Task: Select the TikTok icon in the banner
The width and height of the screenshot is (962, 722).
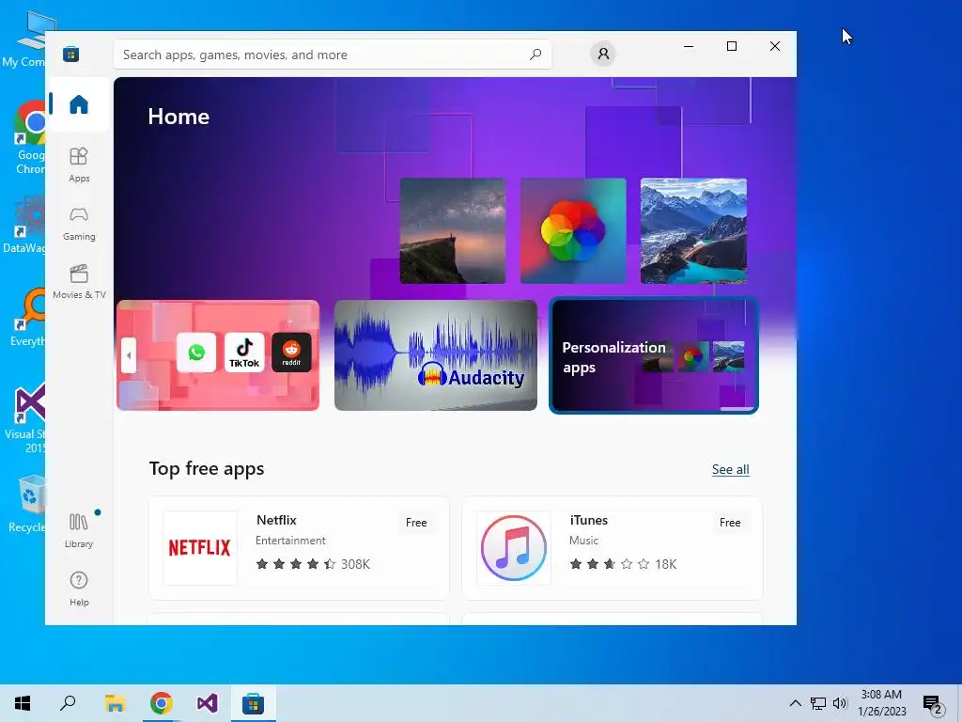Action: coord(244,353)
